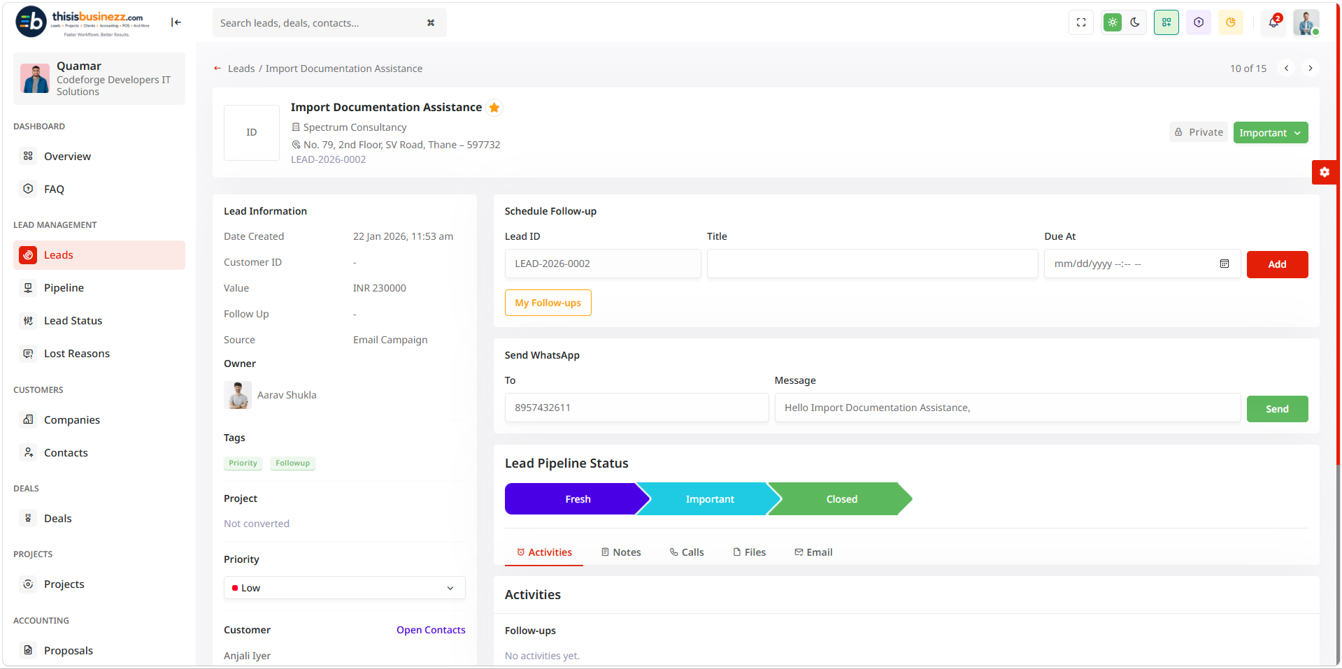
Task: Click owner Aarav Shukla avatar
Action: (x=238, y=395)
